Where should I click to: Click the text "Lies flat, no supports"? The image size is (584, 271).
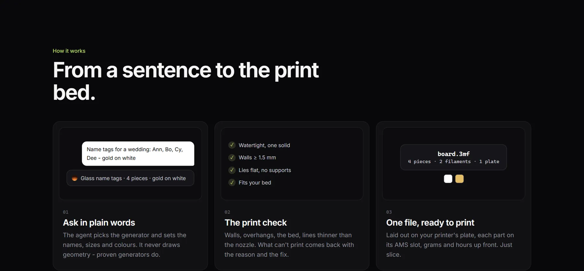click(x=265, y=170)
